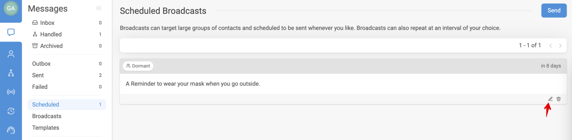Open the messages chat bubble sidebar icon

(x=11, y=32)
